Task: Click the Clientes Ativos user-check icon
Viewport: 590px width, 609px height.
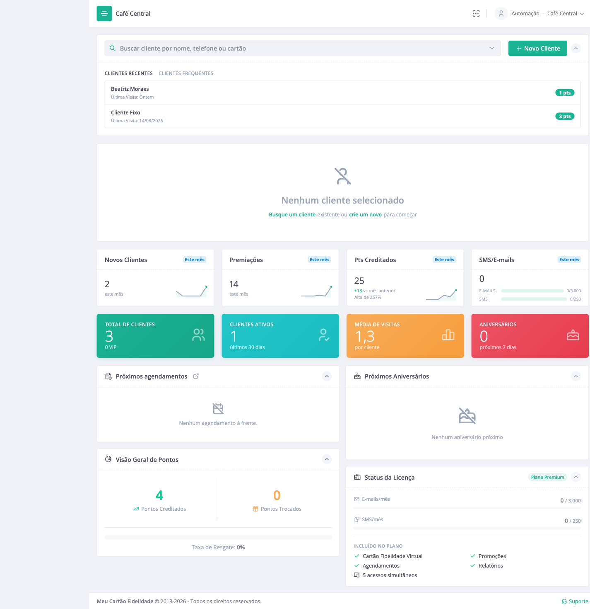Action: tap(324, 335)
